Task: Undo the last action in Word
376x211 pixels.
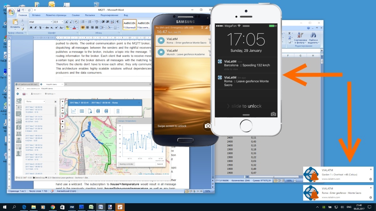Action: (23, 10)
